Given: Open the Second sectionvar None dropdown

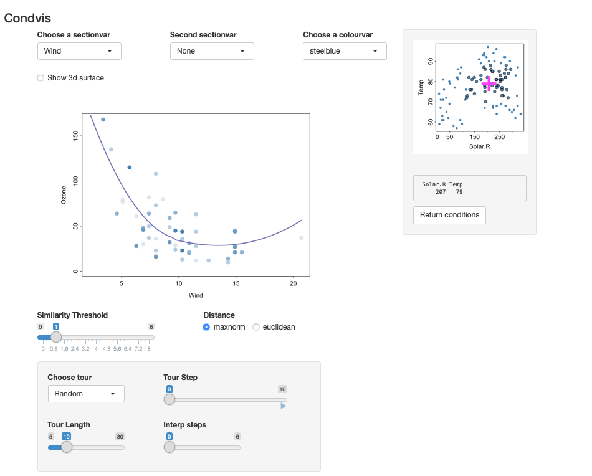Looking at the screenshot, I should click(212, 51).
